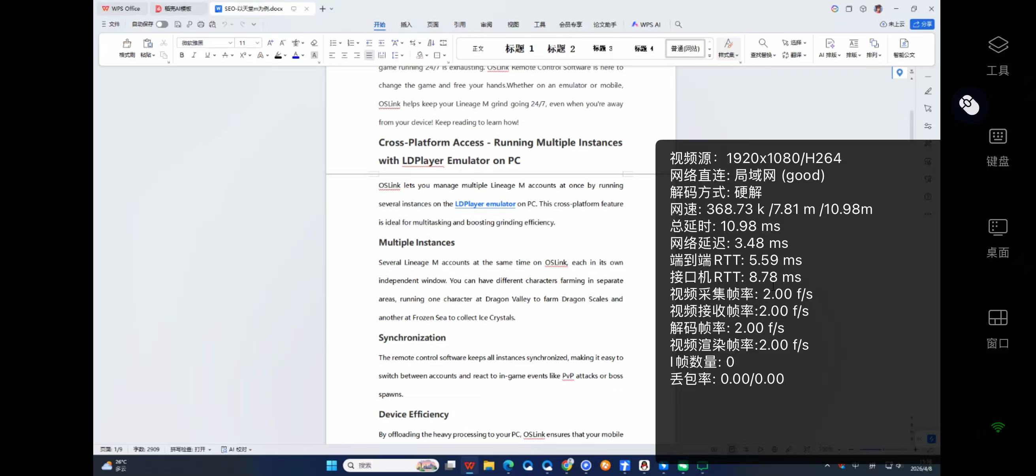The image size is (1036, 476).
Task: Clear formatting with the eraser icon
Action: click(x=314, y=43)
